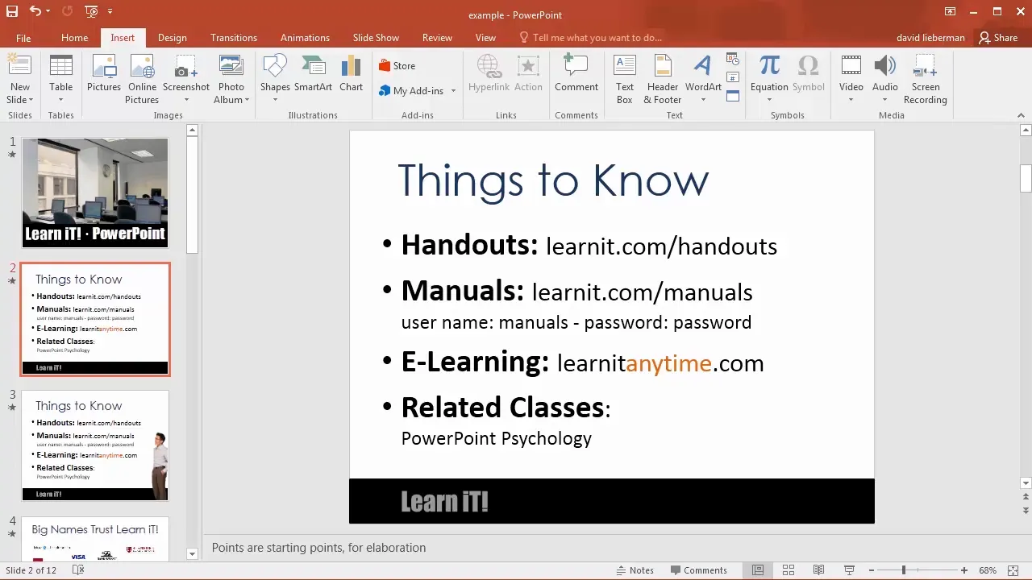The height and width of the screenshot is (580, 1032).
Task: Insert an Equation with the pi icon
Action: coord(769,66)
